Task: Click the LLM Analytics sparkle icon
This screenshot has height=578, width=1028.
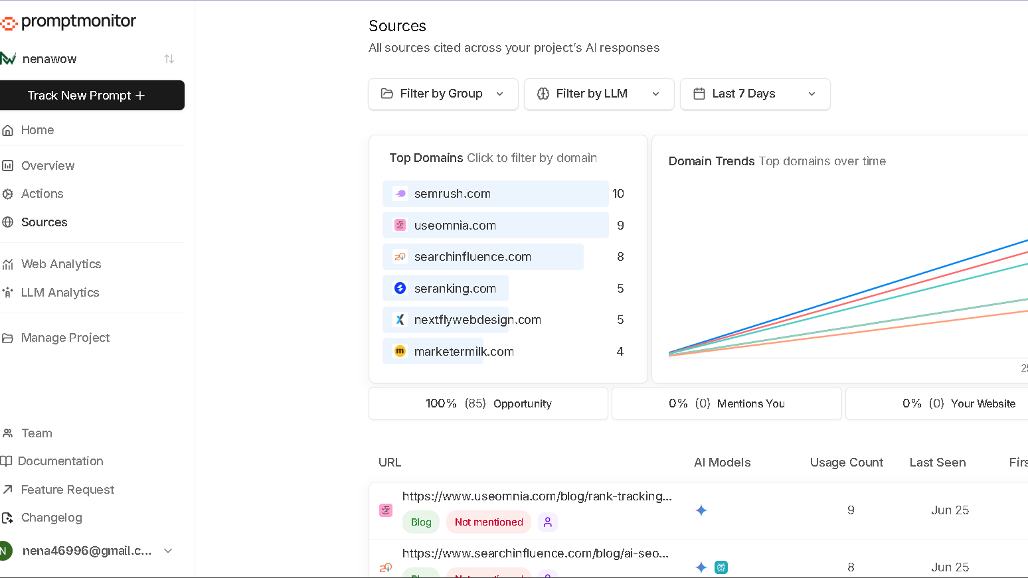Action: (8, 293)
